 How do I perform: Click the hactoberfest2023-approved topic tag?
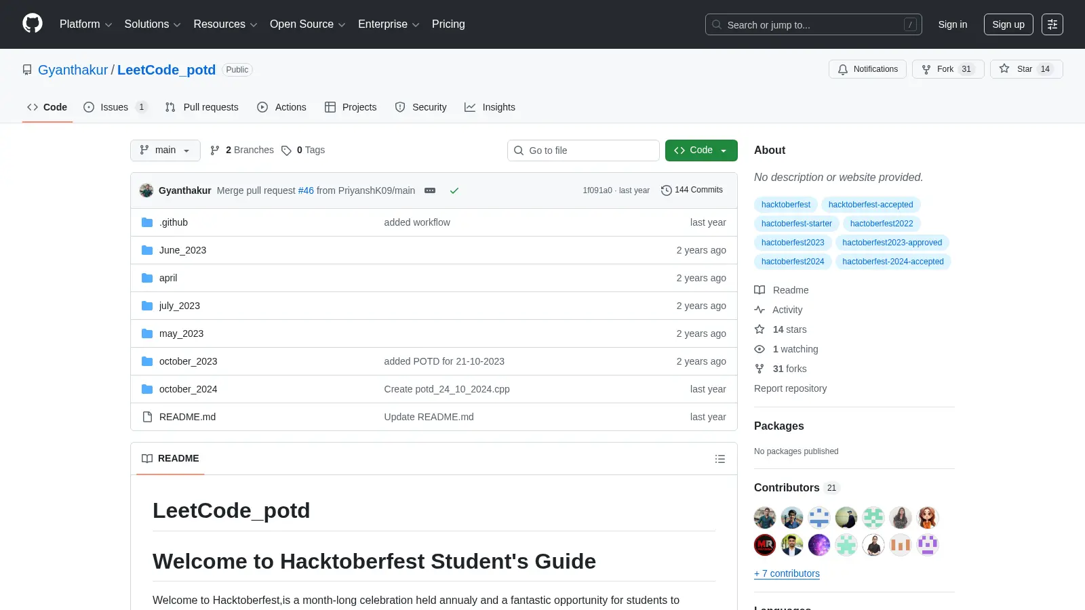click(x=892, y=243)
